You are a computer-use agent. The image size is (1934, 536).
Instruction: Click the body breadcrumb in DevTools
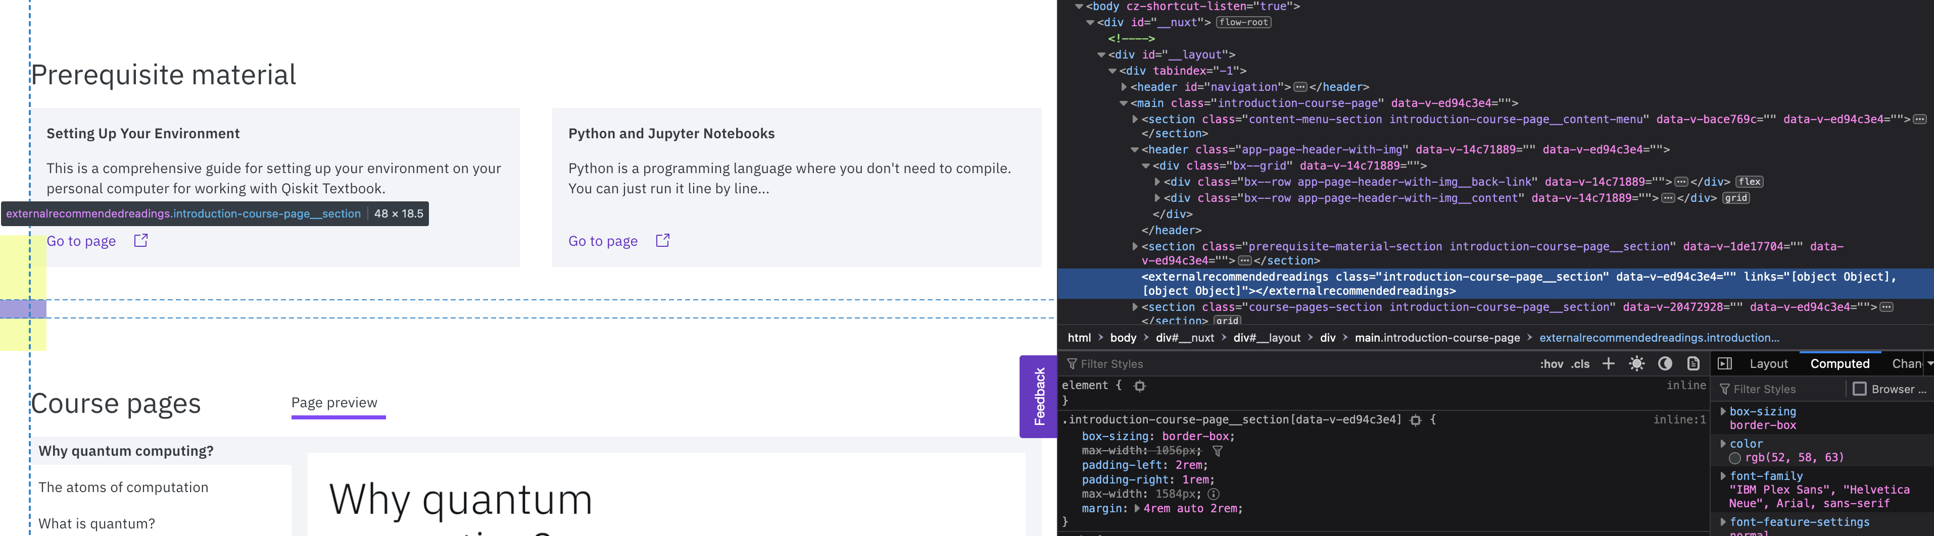[1123, 338]
